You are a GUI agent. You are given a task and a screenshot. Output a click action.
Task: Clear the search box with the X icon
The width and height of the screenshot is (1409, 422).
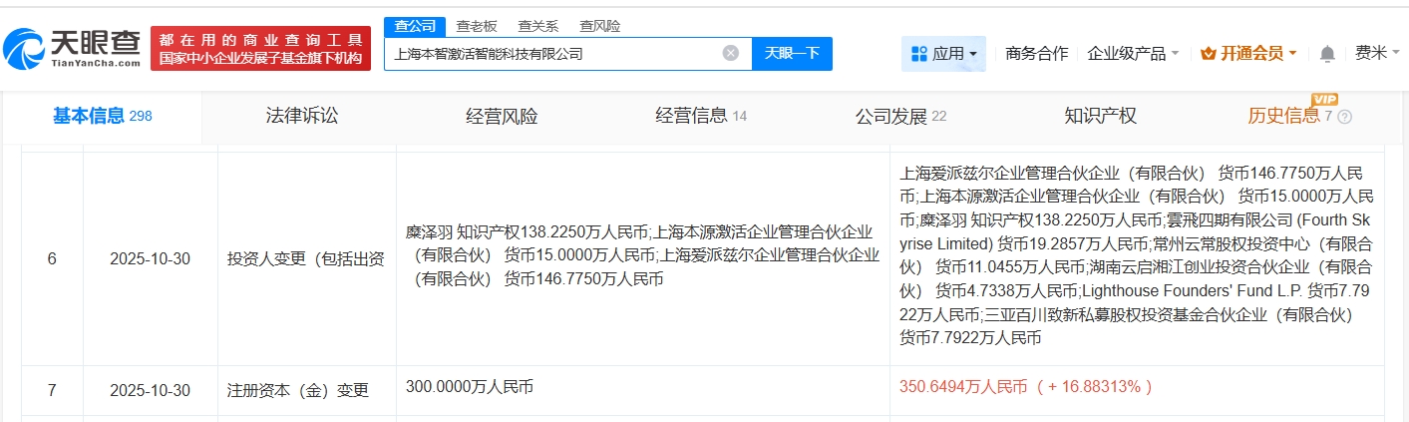731,53
